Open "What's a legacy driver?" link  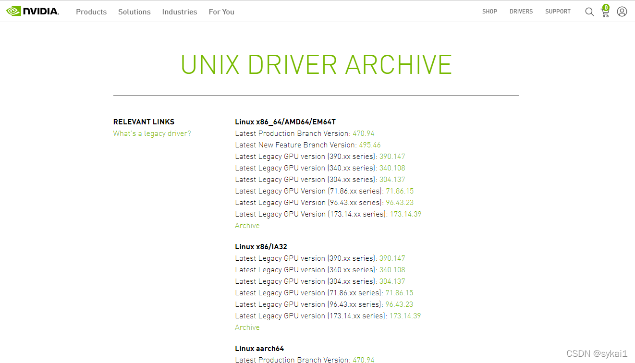tap(152, 133)
